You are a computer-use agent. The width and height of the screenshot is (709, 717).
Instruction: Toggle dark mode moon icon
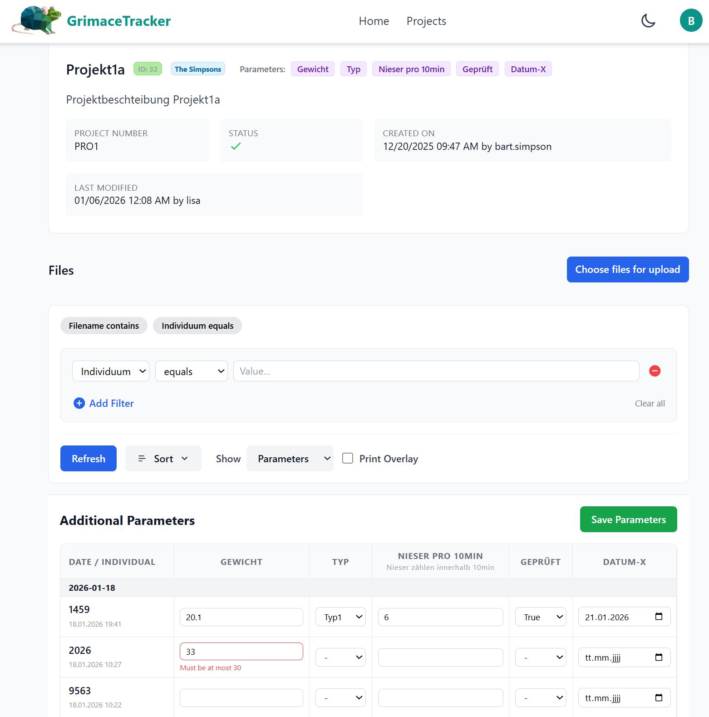click(648, 21)
